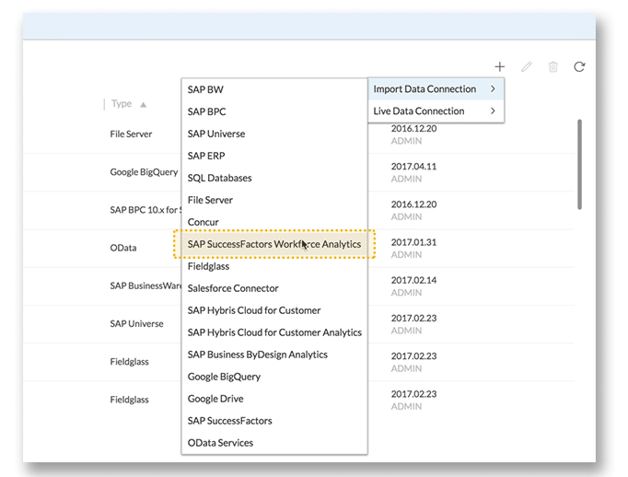This screenshot has height=477, width=628.
Task: Select SAP Hybris Cloud for Customer Analytics
Action: click(x=273, y=332)
